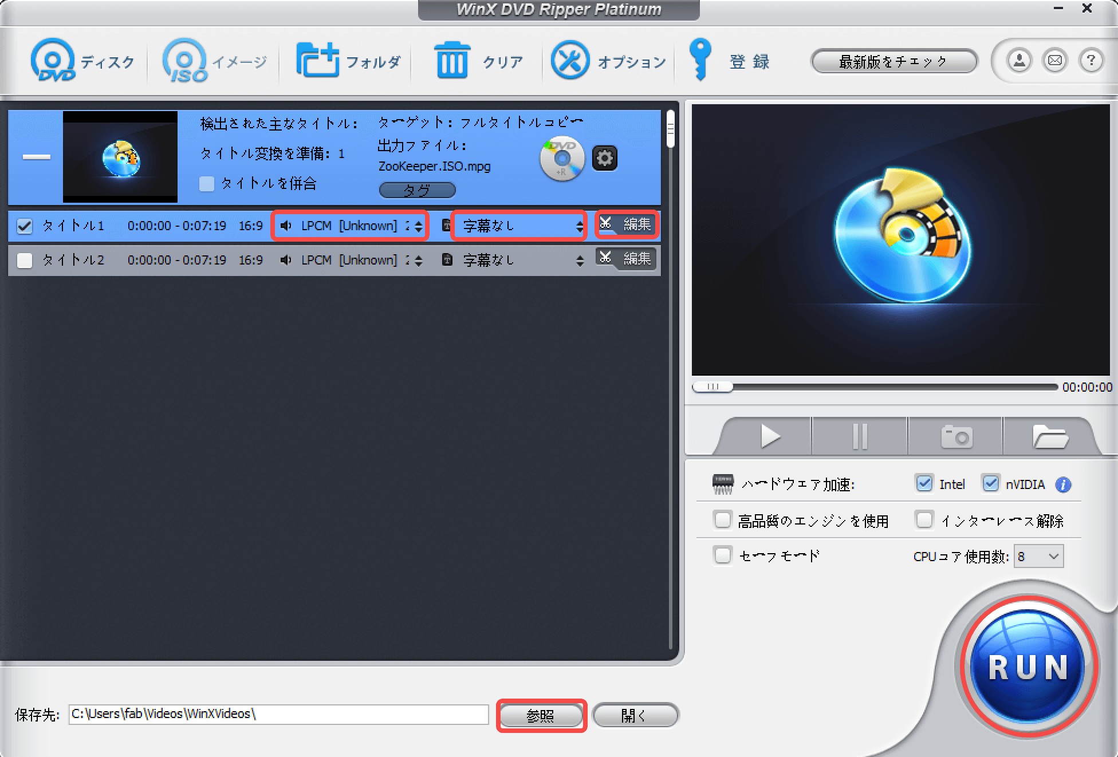The width and height of the screenshot is (1118, 757).
Task: Click タイトル1 speaker audio icon
Action: [286, 226]
